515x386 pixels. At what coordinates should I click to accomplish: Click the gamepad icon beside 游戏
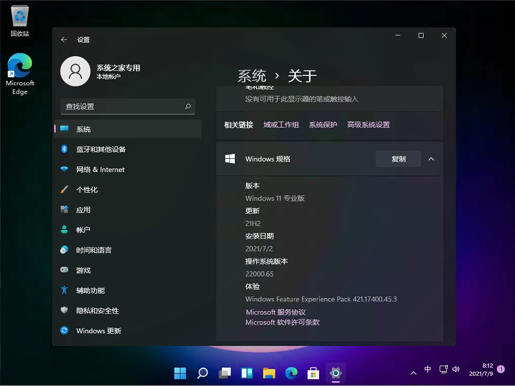[x=64, y=270]
